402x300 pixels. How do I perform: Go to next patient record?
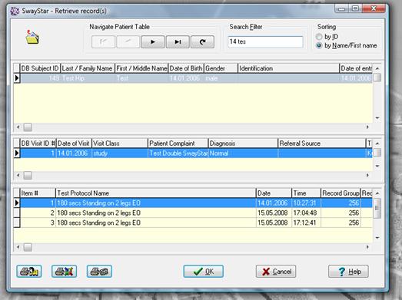click(153, 41)
